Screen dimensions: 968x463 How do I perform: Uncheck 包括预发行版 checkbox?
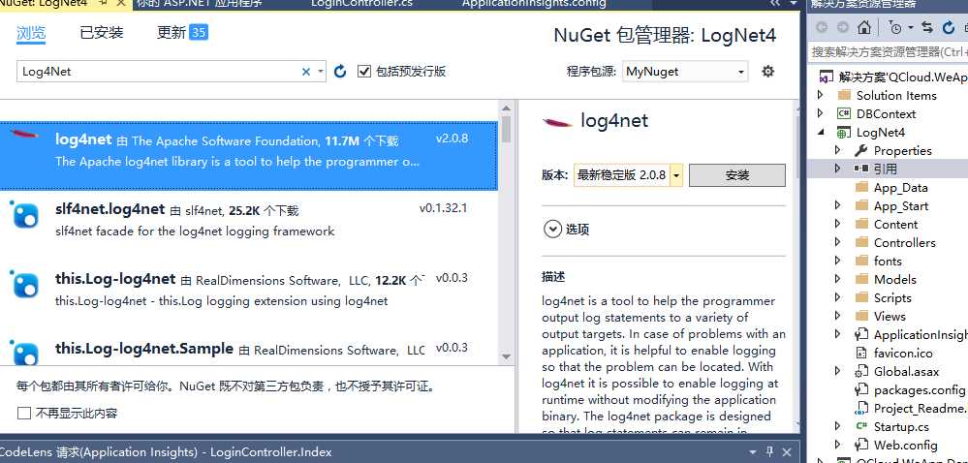[x=364, y=71]
